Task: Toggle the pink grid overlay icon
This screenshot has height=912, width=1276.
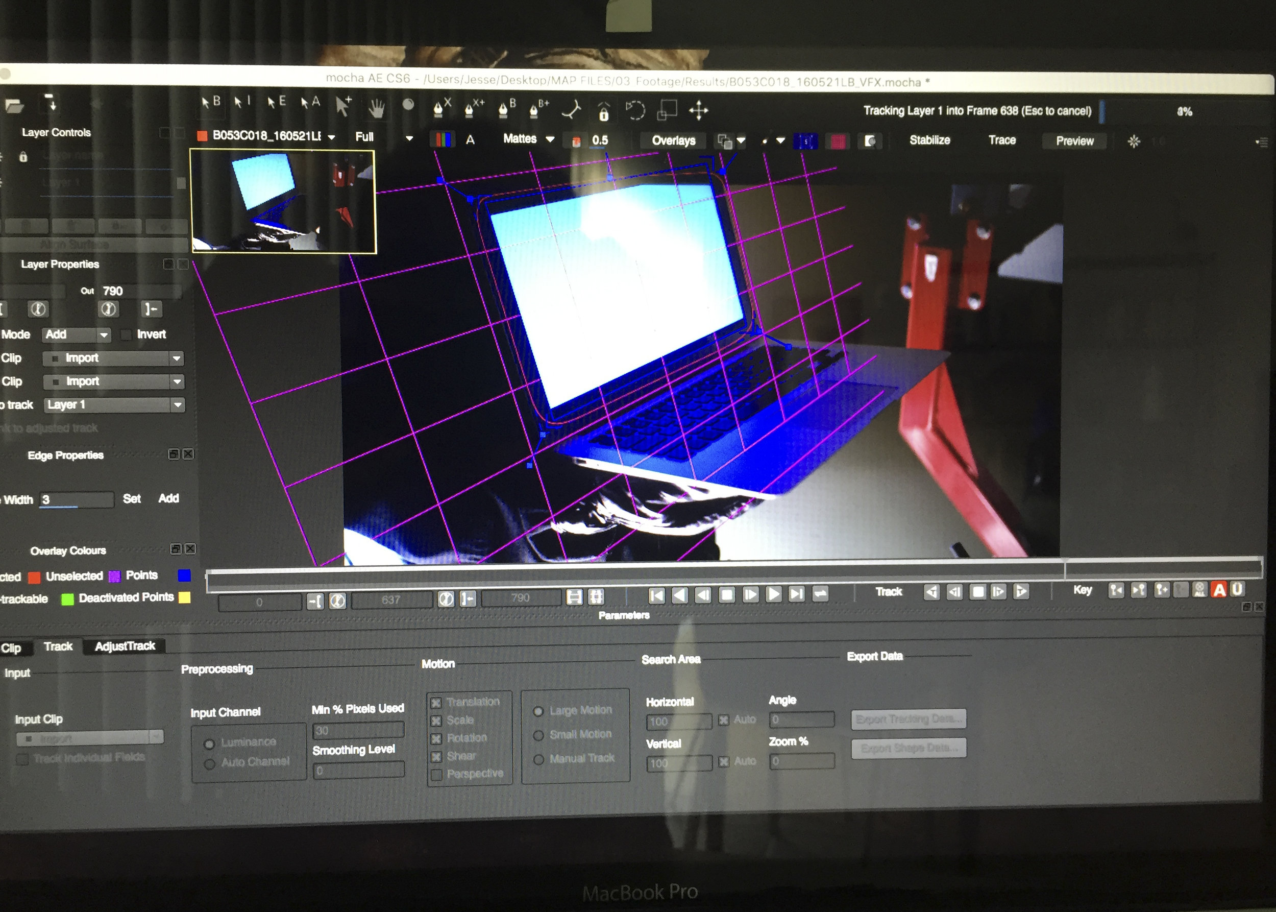Action: 838,141
